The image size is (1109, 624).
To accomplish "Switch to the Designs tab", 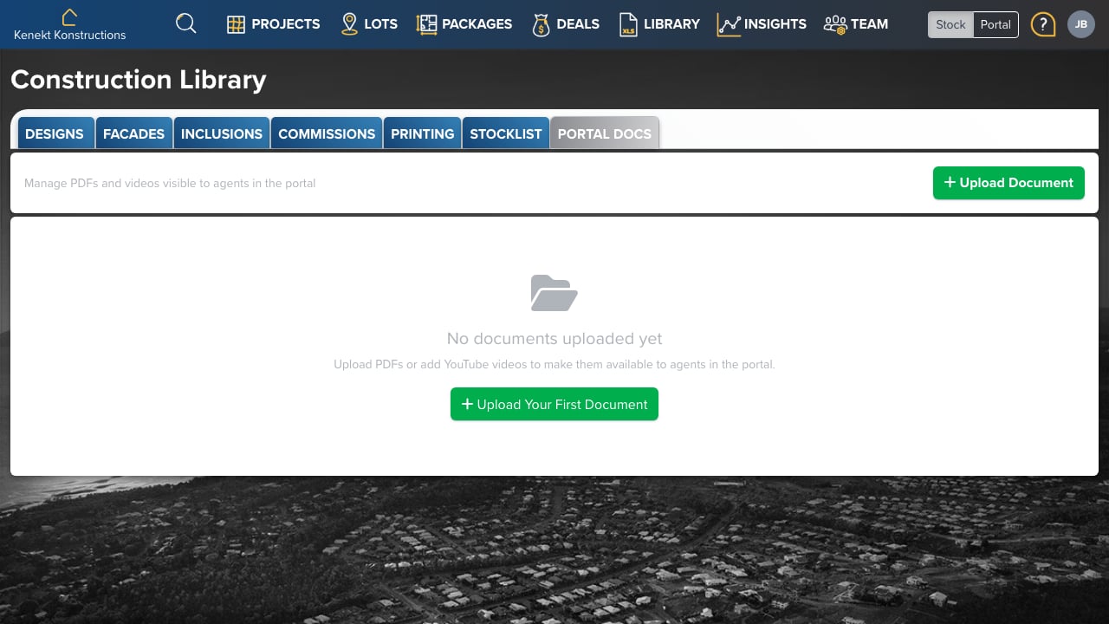I will [x=55, y=133].
